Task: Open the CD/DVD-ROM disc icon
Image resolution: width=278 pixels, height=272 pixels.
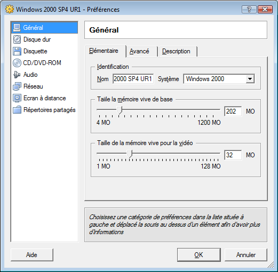Action: tap(17, 63)
